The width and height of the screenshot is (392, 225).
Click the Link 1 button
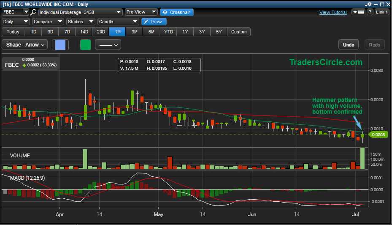382,12
